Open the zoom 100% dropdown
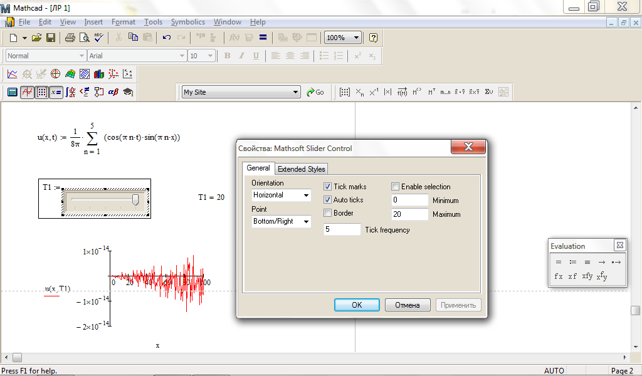 [x=356, y=38]
